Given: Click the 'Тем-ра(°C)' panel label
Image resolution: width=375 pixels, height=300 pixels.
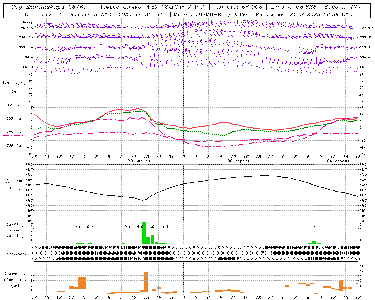Looking at the screenshot, I should (14, 83).
